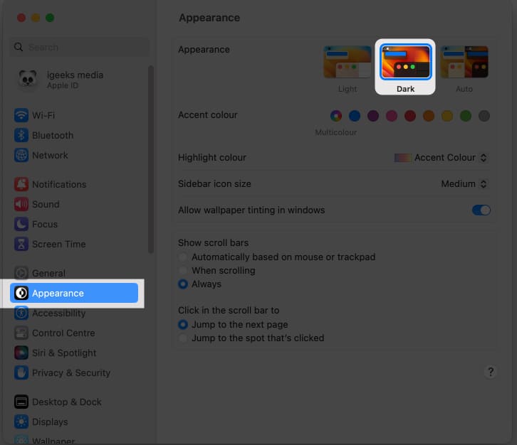The image size is (517, 445).
Task: Open Accessibility settings label
Action: point(58,313)
